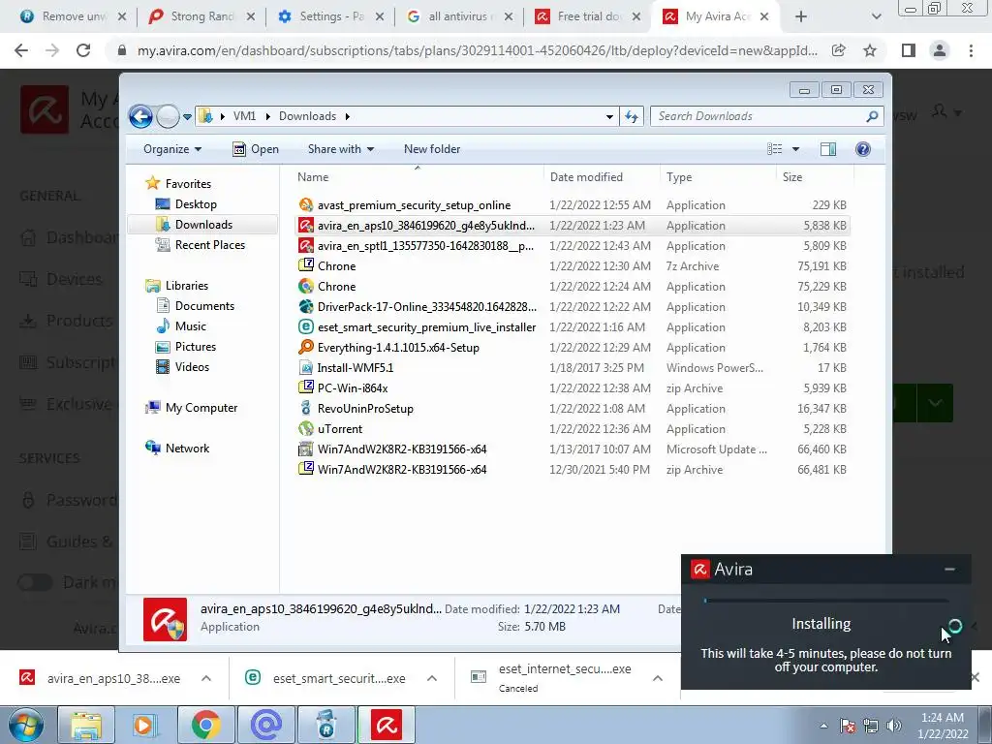Click the Open toolbar button
This screenshot has width=992, height=744.
pyautogui.click(x=256, y=149)
